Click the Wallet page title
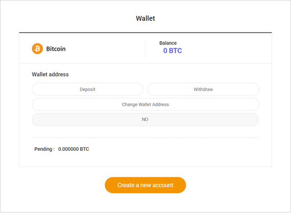Image resolution: width=291 pixels, height=213 pixels. click(x=145, y=18)
